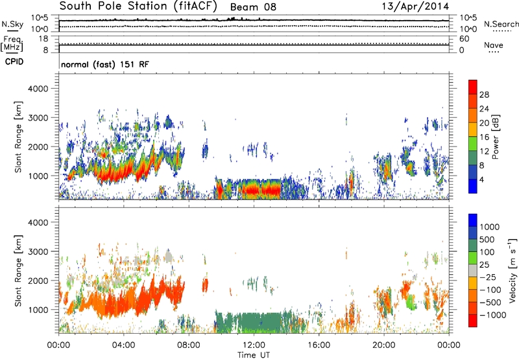Click the 'Time UT' x-axis title
Screen dimensions: 519x359
[x=254, y=355]
